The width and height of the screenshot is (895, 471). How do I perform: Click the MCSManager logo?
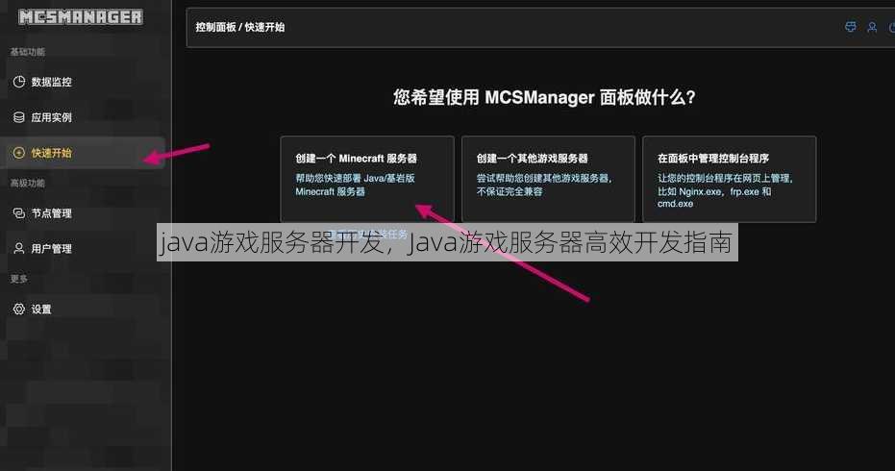point(81,17)
